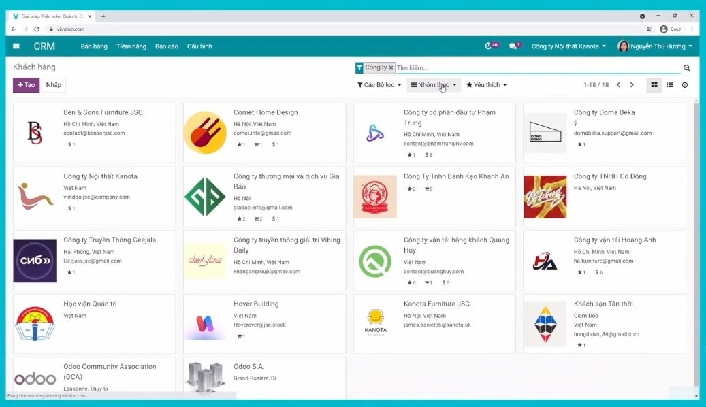The height and width of the screenshot is (407, 706).
Task: Click the page pager 1-18 / 18
Action: [x=596, y=84]
